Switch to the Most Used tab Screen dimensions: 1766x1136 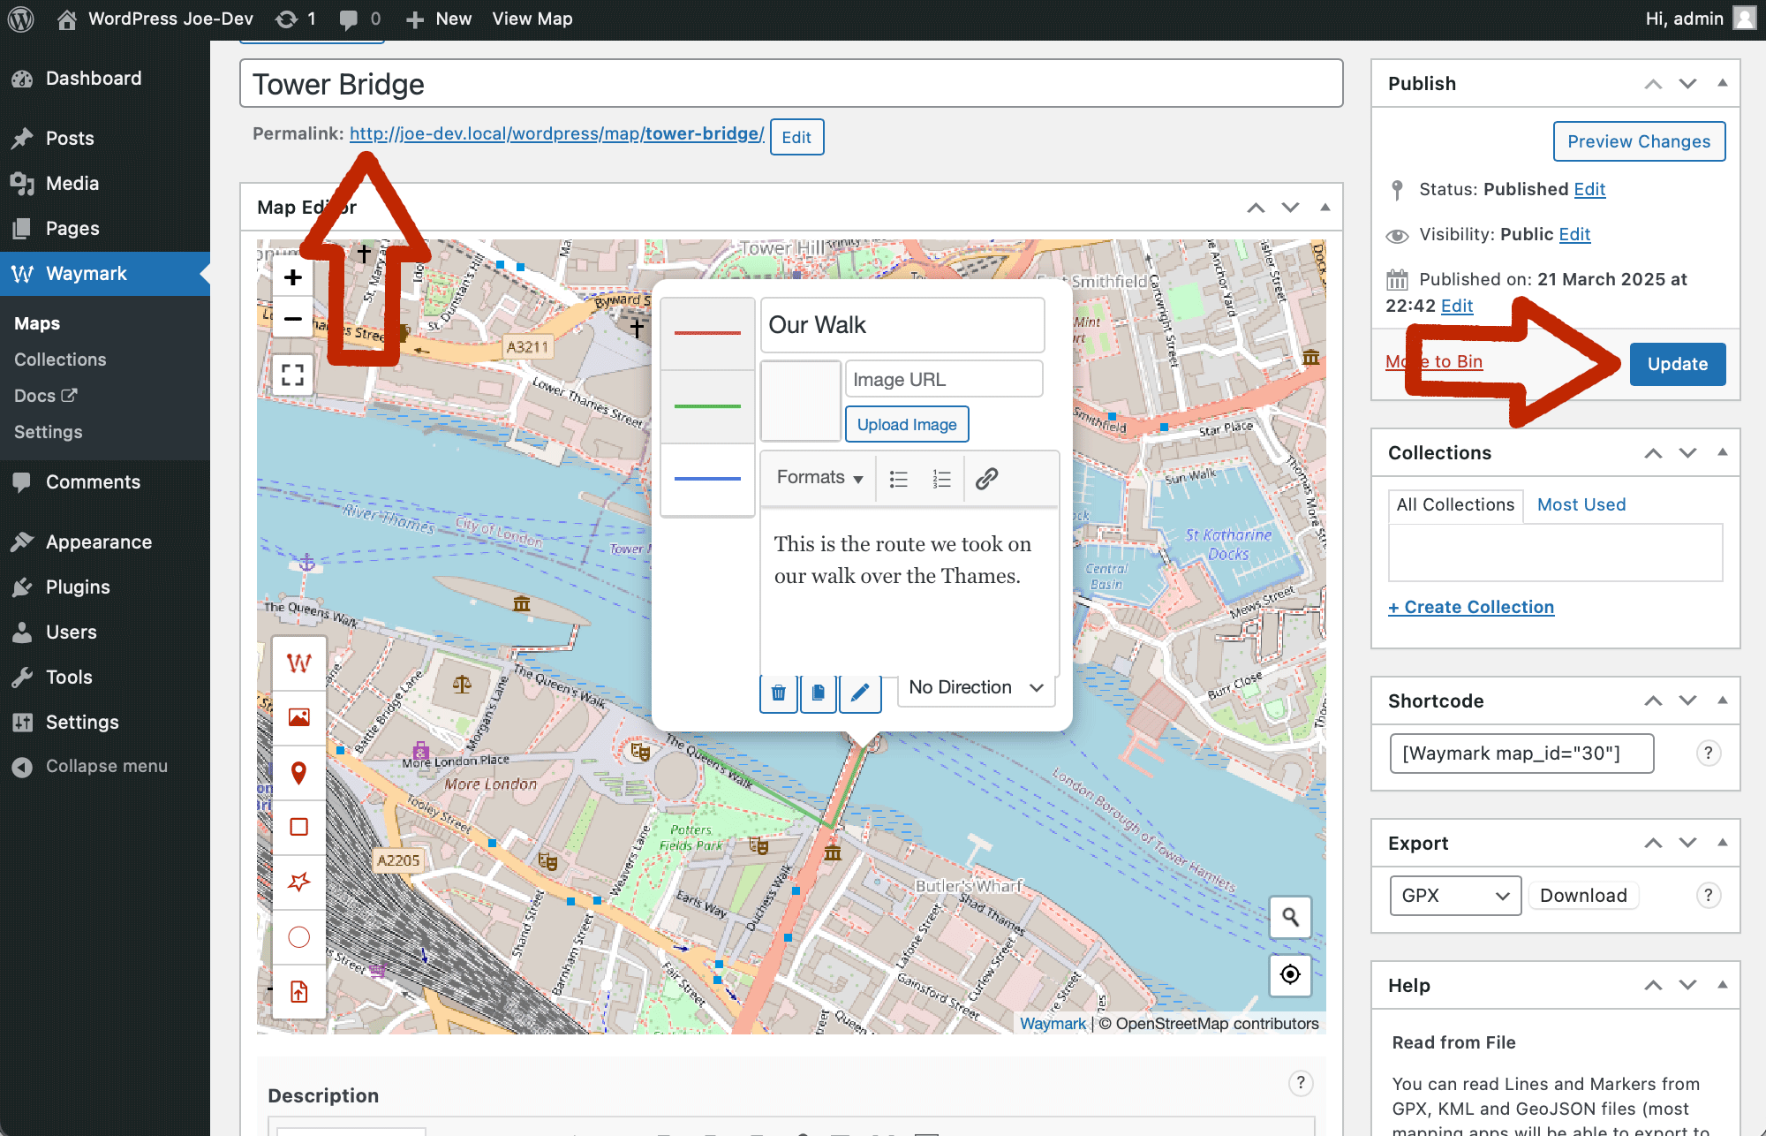click(1581, 504)
